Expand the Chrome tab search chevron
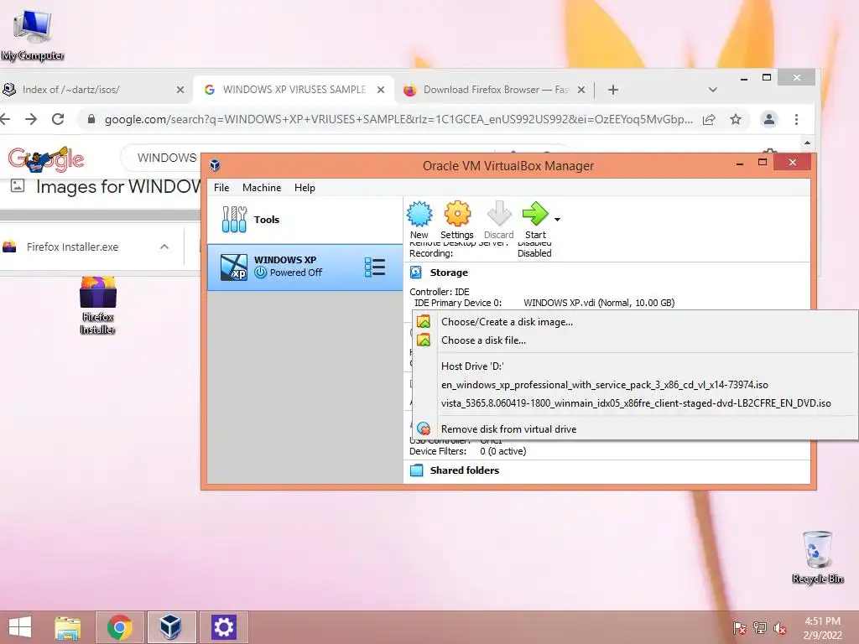The width and height of the screenshot is (859, 644). [x=713, y=90]
